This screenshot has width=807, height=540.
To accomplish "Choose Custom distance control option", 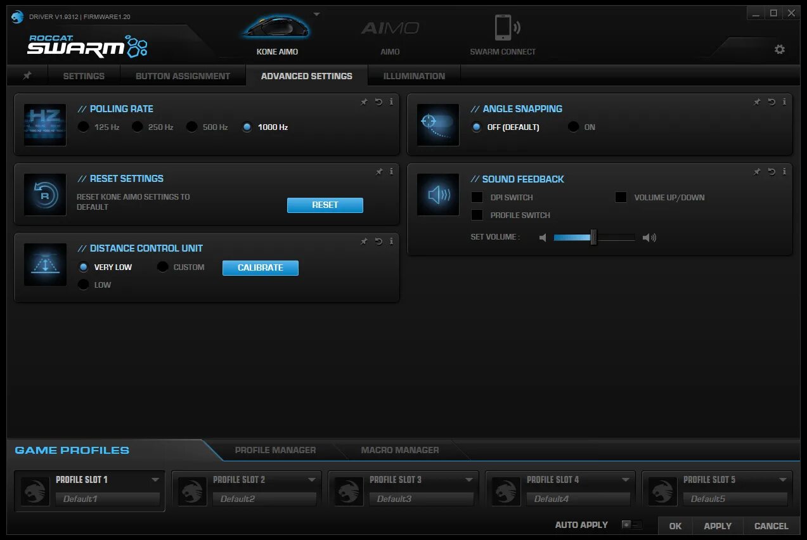I will coord(163,267).
